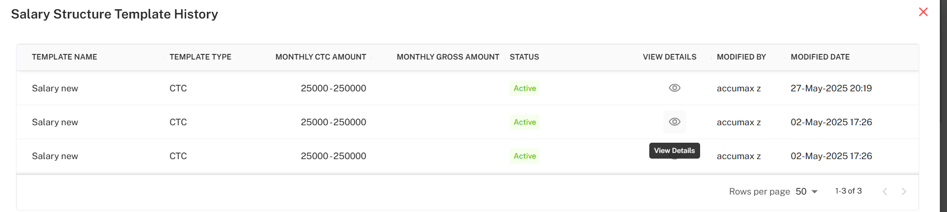Select the 27-May-2025 20:19 modified date cell
Image resolution: width=947 pixels, height=212 pixels.
pos(831,88)
